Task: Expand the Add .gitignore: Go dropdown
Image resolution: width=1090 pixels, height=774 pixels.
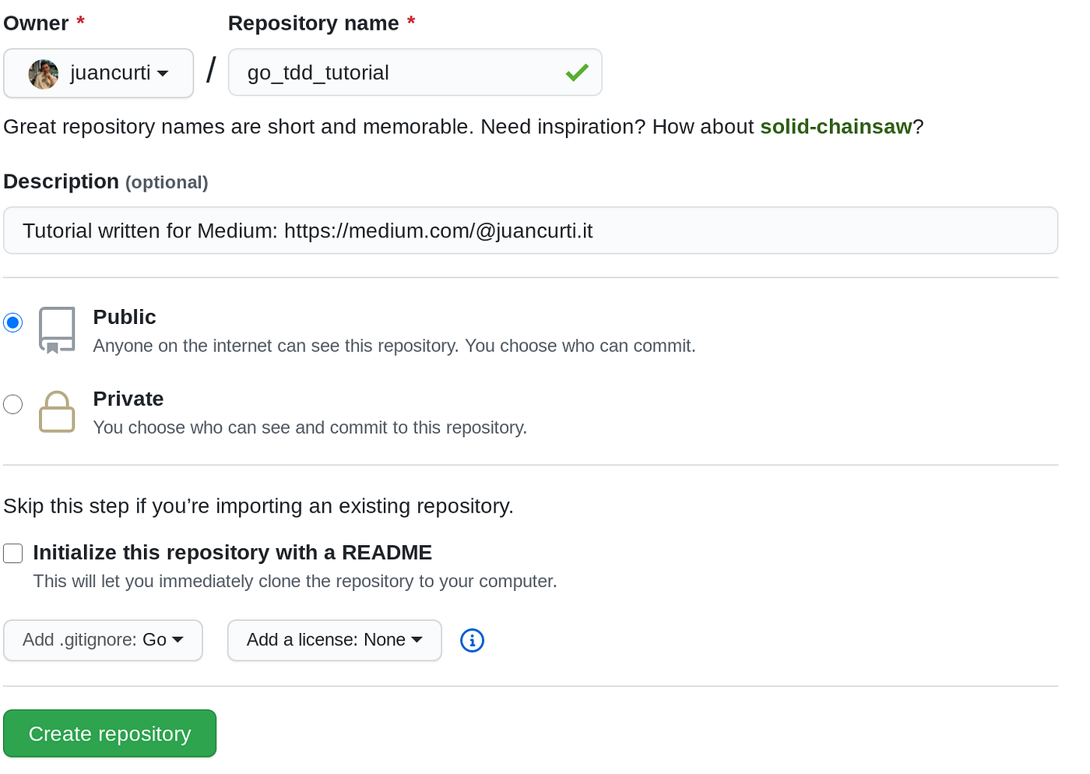Action: [x=103, y=640]
